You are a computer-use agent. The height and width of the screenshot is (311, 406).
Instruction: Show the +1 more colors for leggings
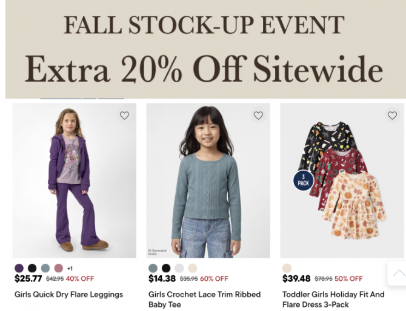[x=70, y=269]
